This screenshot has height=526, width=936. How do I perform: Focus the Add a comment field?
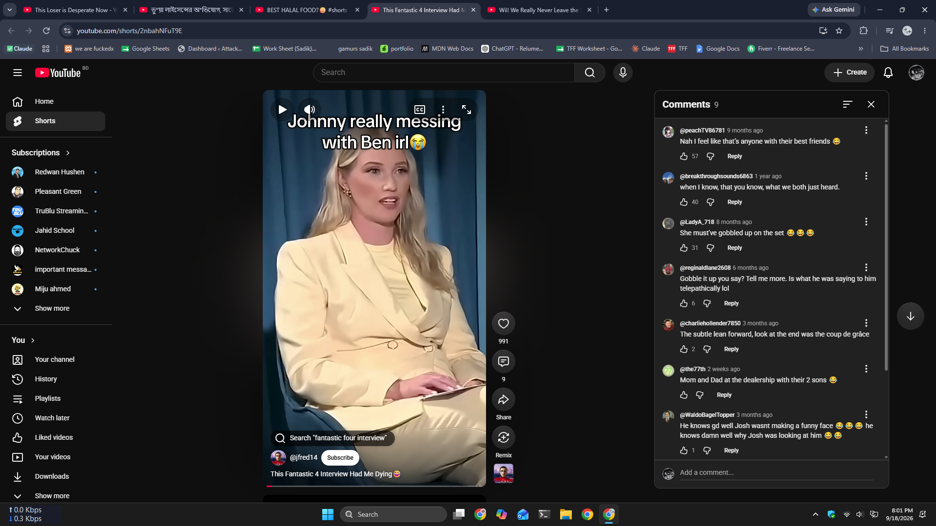click(776, 472)
